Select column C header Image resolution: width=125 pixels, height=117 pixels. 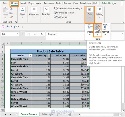pyautogui.click(x=41, y=44)
